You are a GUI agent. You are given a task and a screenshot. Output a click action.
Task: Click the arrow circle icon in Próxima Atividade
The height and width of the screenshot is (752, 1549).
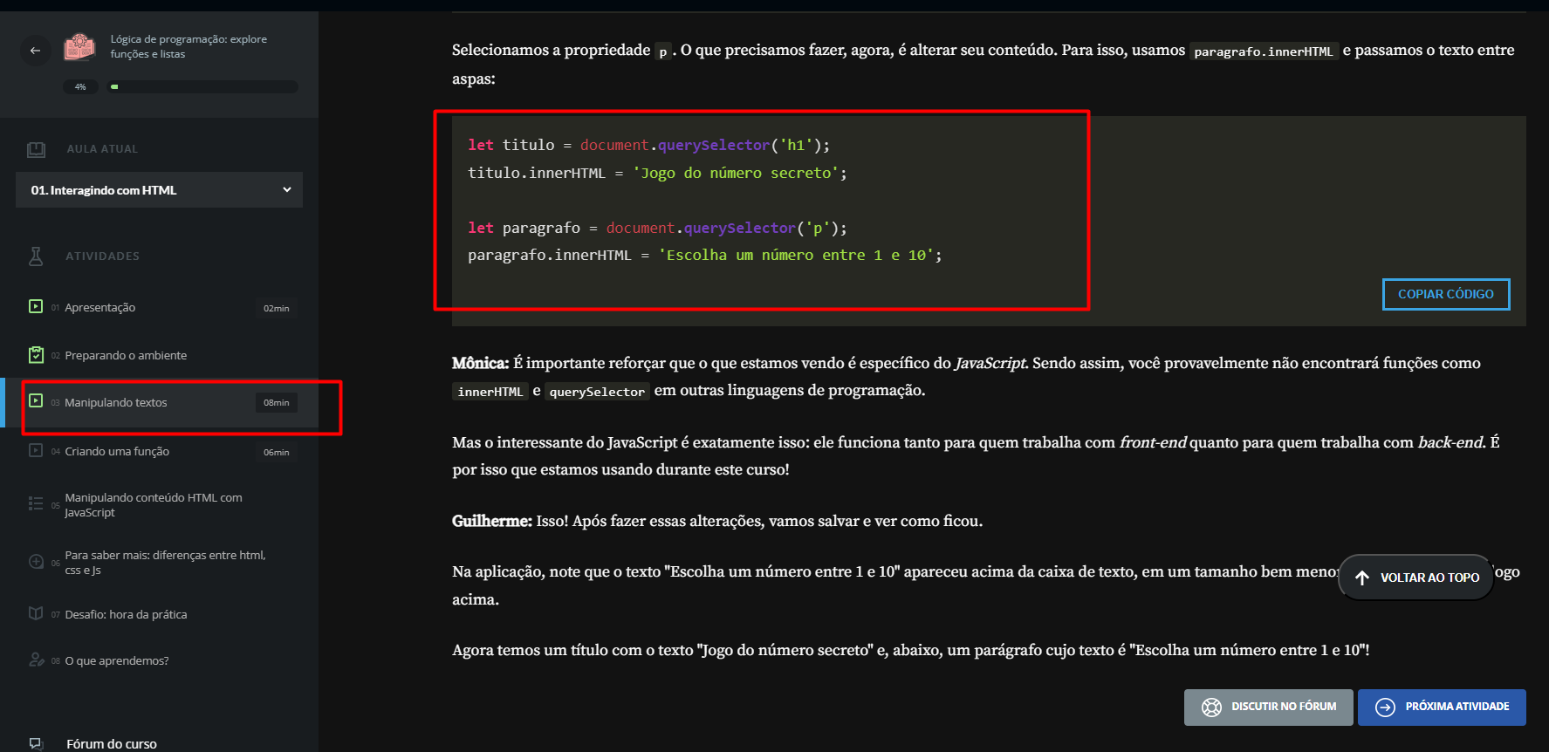(x=1385, y=707)
